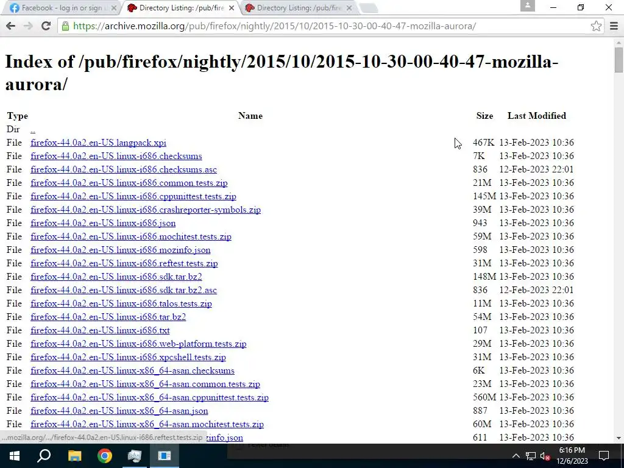Download linux-i686.web-platform.tests.zip
Image resolution: width=624 pixels, height=468 pixels.
(138, 344)
